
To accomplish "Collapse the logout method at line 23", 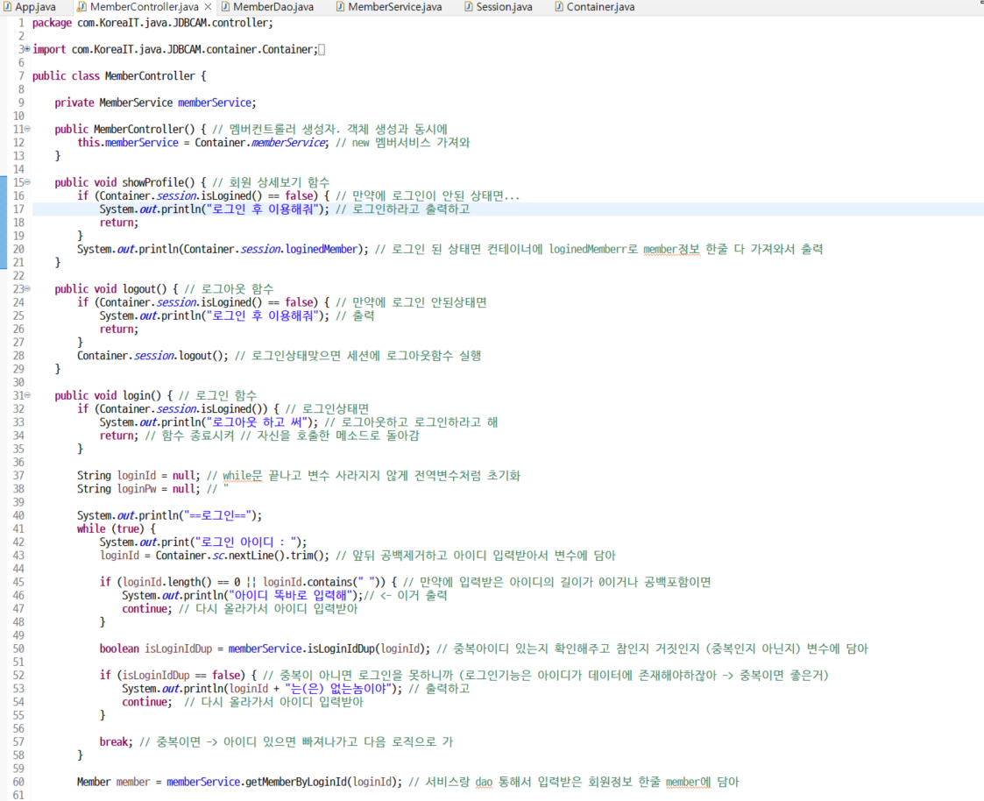I will [x=27, y=288].
